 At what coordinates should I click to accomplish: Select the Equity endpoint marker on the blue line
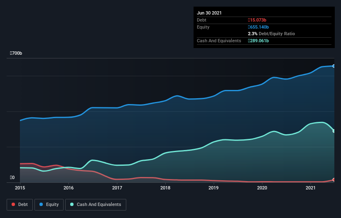click(x=334, y=66)
